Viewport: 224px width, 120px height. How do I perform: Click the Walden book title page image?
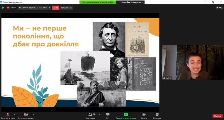pos(137,40)
